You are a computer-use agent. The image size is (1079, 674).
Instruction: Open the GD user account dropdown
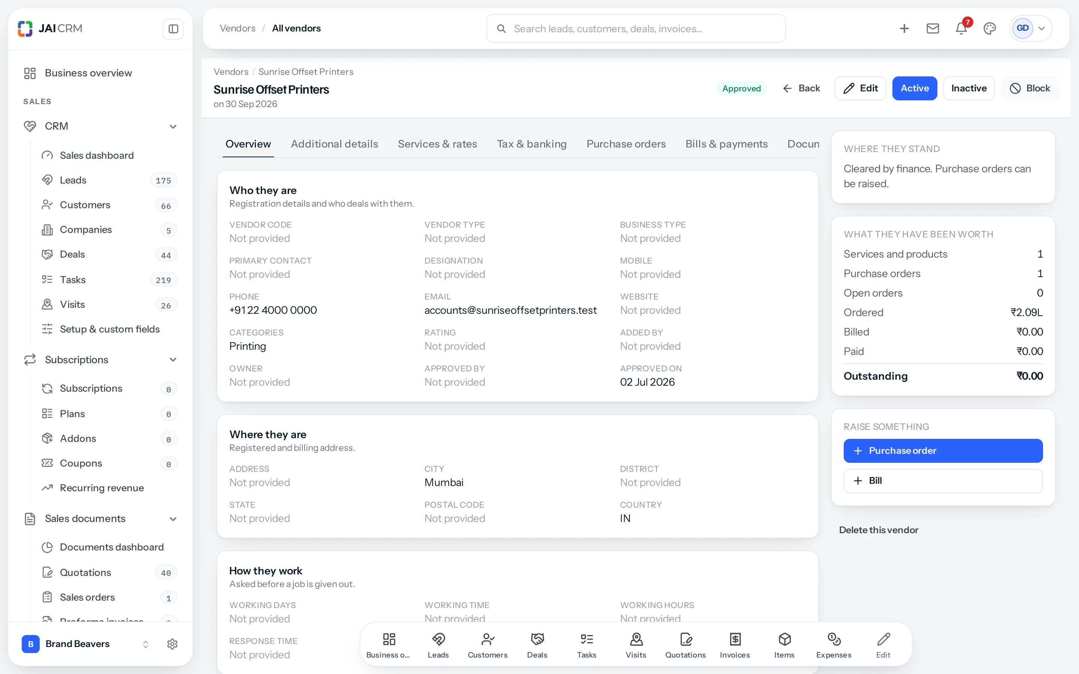click(x=1031, y=28)
